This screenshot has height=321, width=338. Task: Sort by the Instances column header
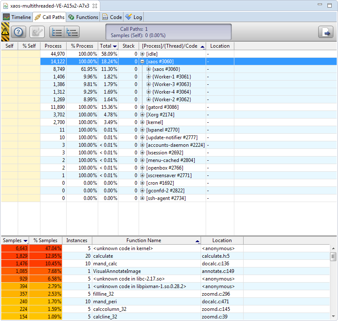pos(77,240)
